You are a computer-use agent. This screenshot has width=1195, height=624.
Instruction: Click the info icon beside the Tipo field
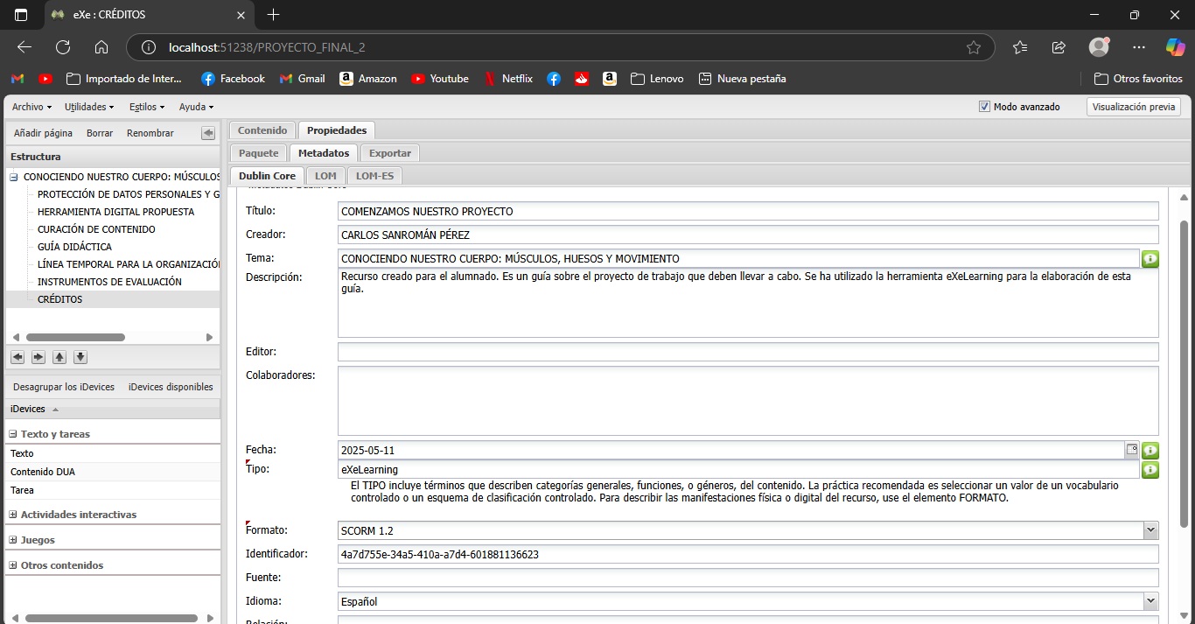click(1150, 470)
